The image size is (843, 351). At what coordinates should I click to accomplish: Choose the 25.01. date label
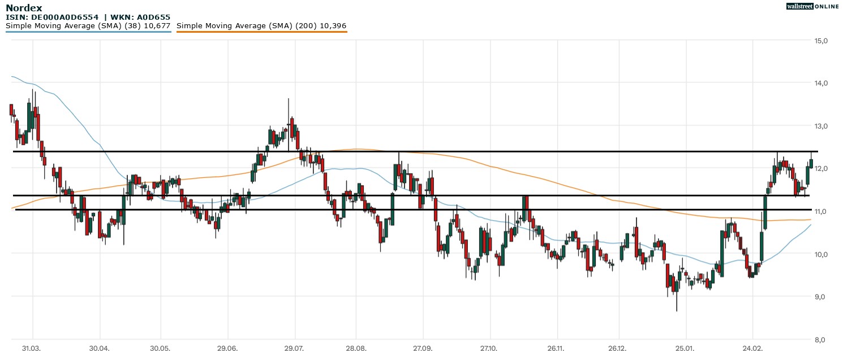click(685, 348)
